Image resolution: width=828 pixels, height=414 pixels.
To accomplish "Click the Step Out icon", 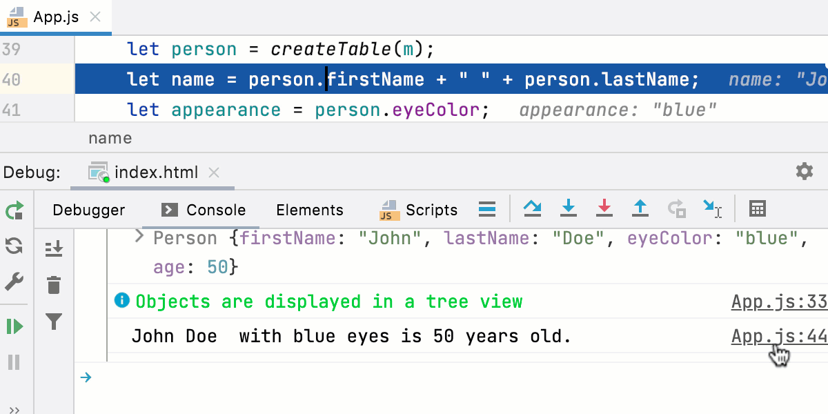I will click(x=640, y=208).
